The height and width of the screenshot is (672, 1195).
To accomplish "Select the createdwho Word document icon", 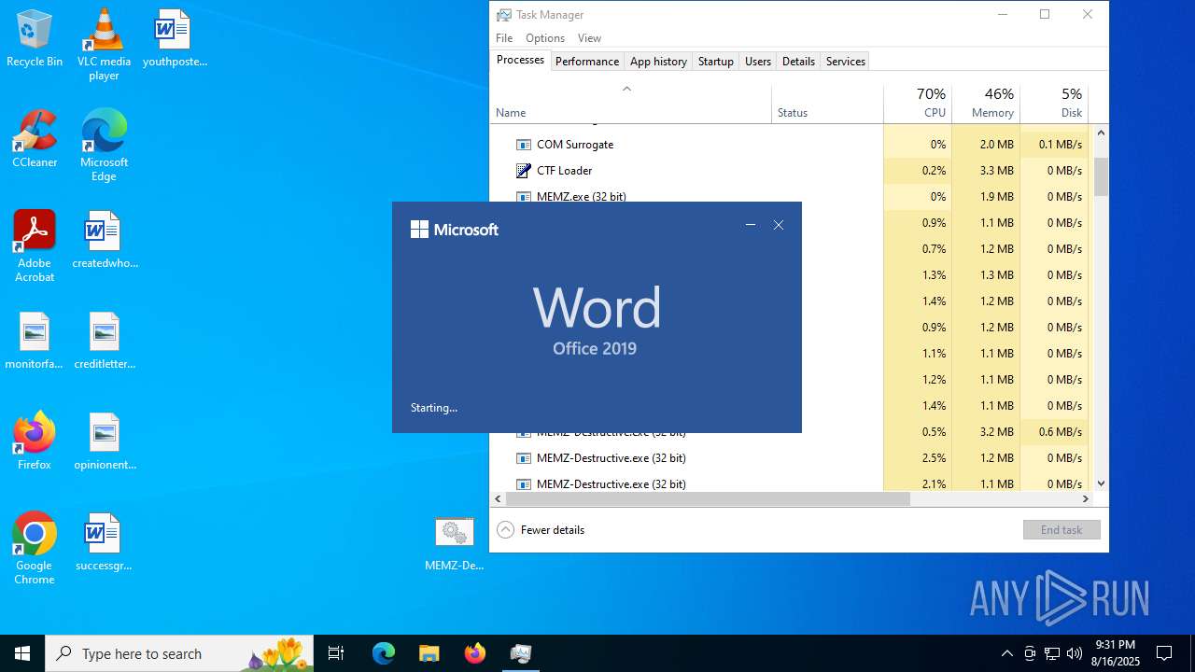I will (x=105, y=240).
